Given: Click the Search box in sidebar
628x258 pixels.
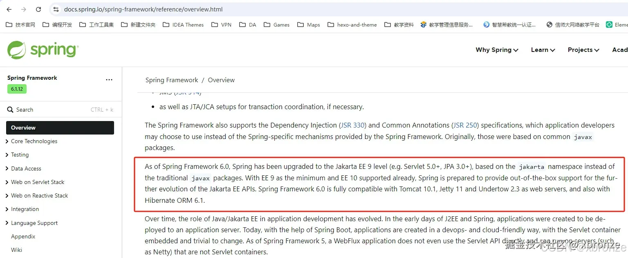Looking at the screenshot, I should (x=61, y=110).
